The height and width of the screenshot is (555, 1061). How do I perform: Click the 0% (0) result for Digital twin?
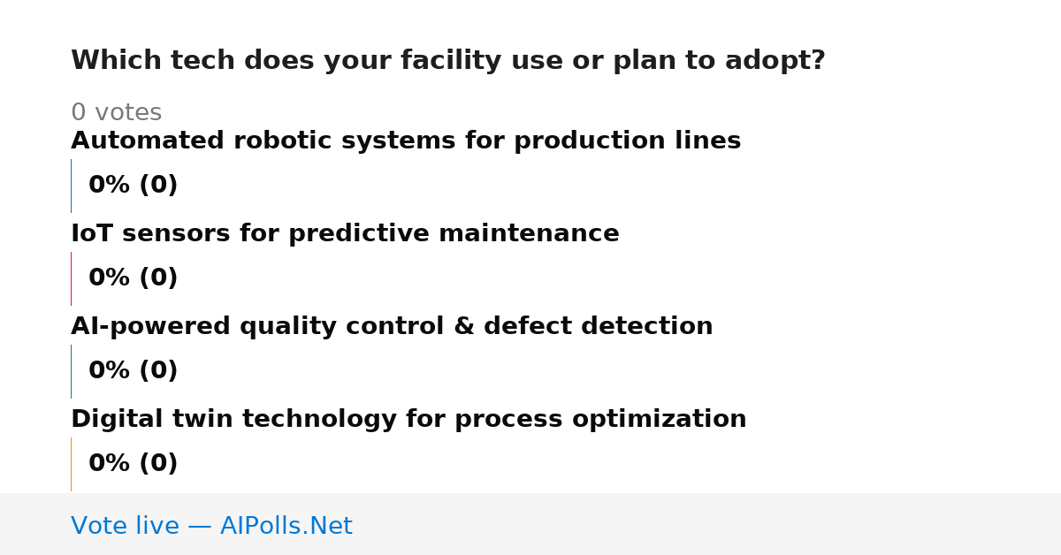[x=133, y=464]
